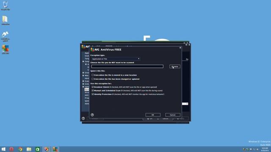Image resolution: width=271 pixels, height=152 pixels.
Task: Open the green Camtasia icon in taskbar
Action: coord(38,149)
